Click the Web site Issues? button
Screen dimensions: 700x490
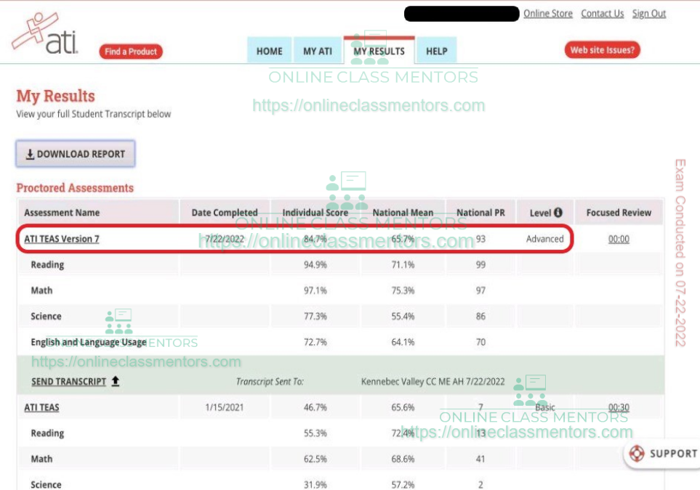coord(602,50)
